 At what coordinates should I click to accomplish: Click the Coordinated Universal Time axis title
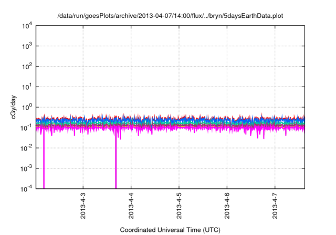tap(170, 230)
